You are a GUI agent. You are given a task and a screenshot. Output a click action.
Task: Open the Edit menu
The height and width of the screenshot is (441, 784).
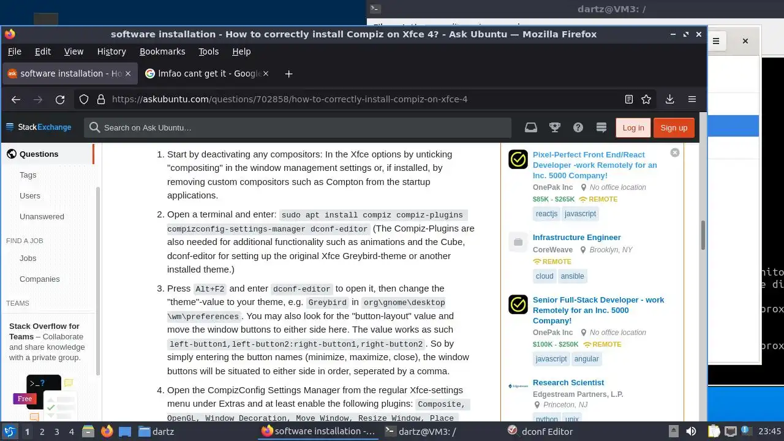pos(43,51)
